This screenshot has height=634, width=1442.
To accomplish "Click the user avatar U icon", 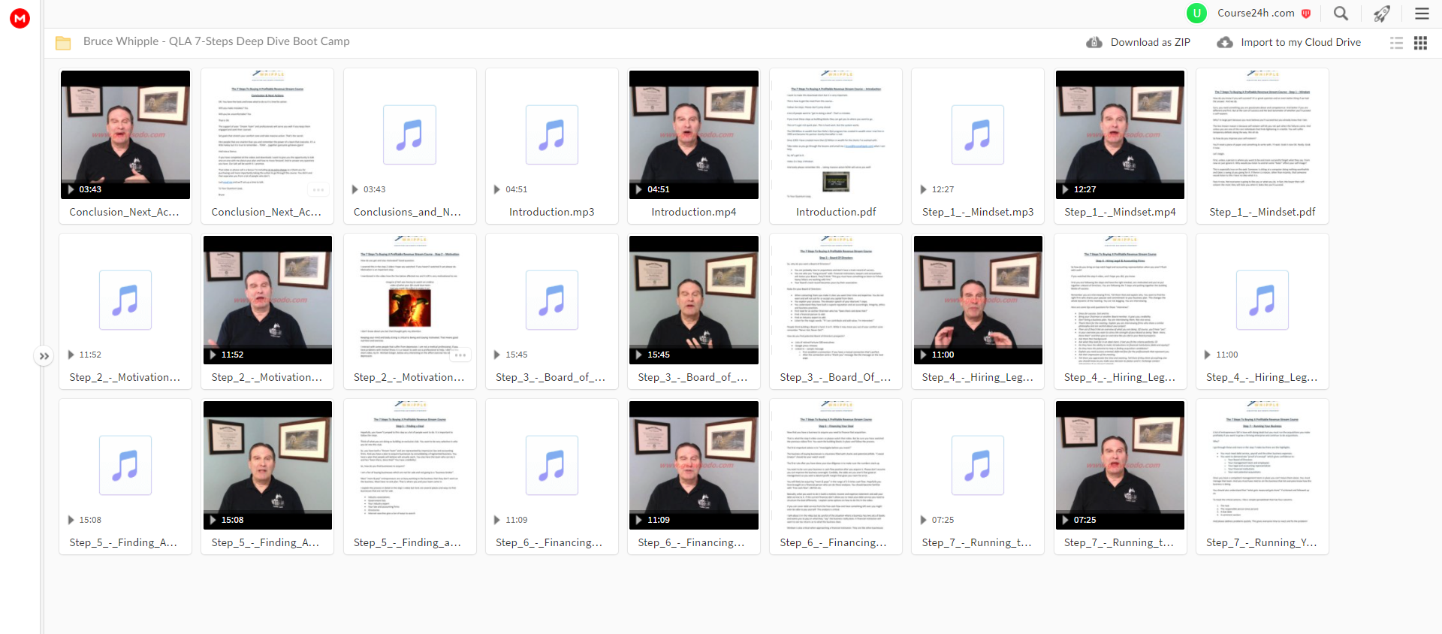I will (1196, 13).
